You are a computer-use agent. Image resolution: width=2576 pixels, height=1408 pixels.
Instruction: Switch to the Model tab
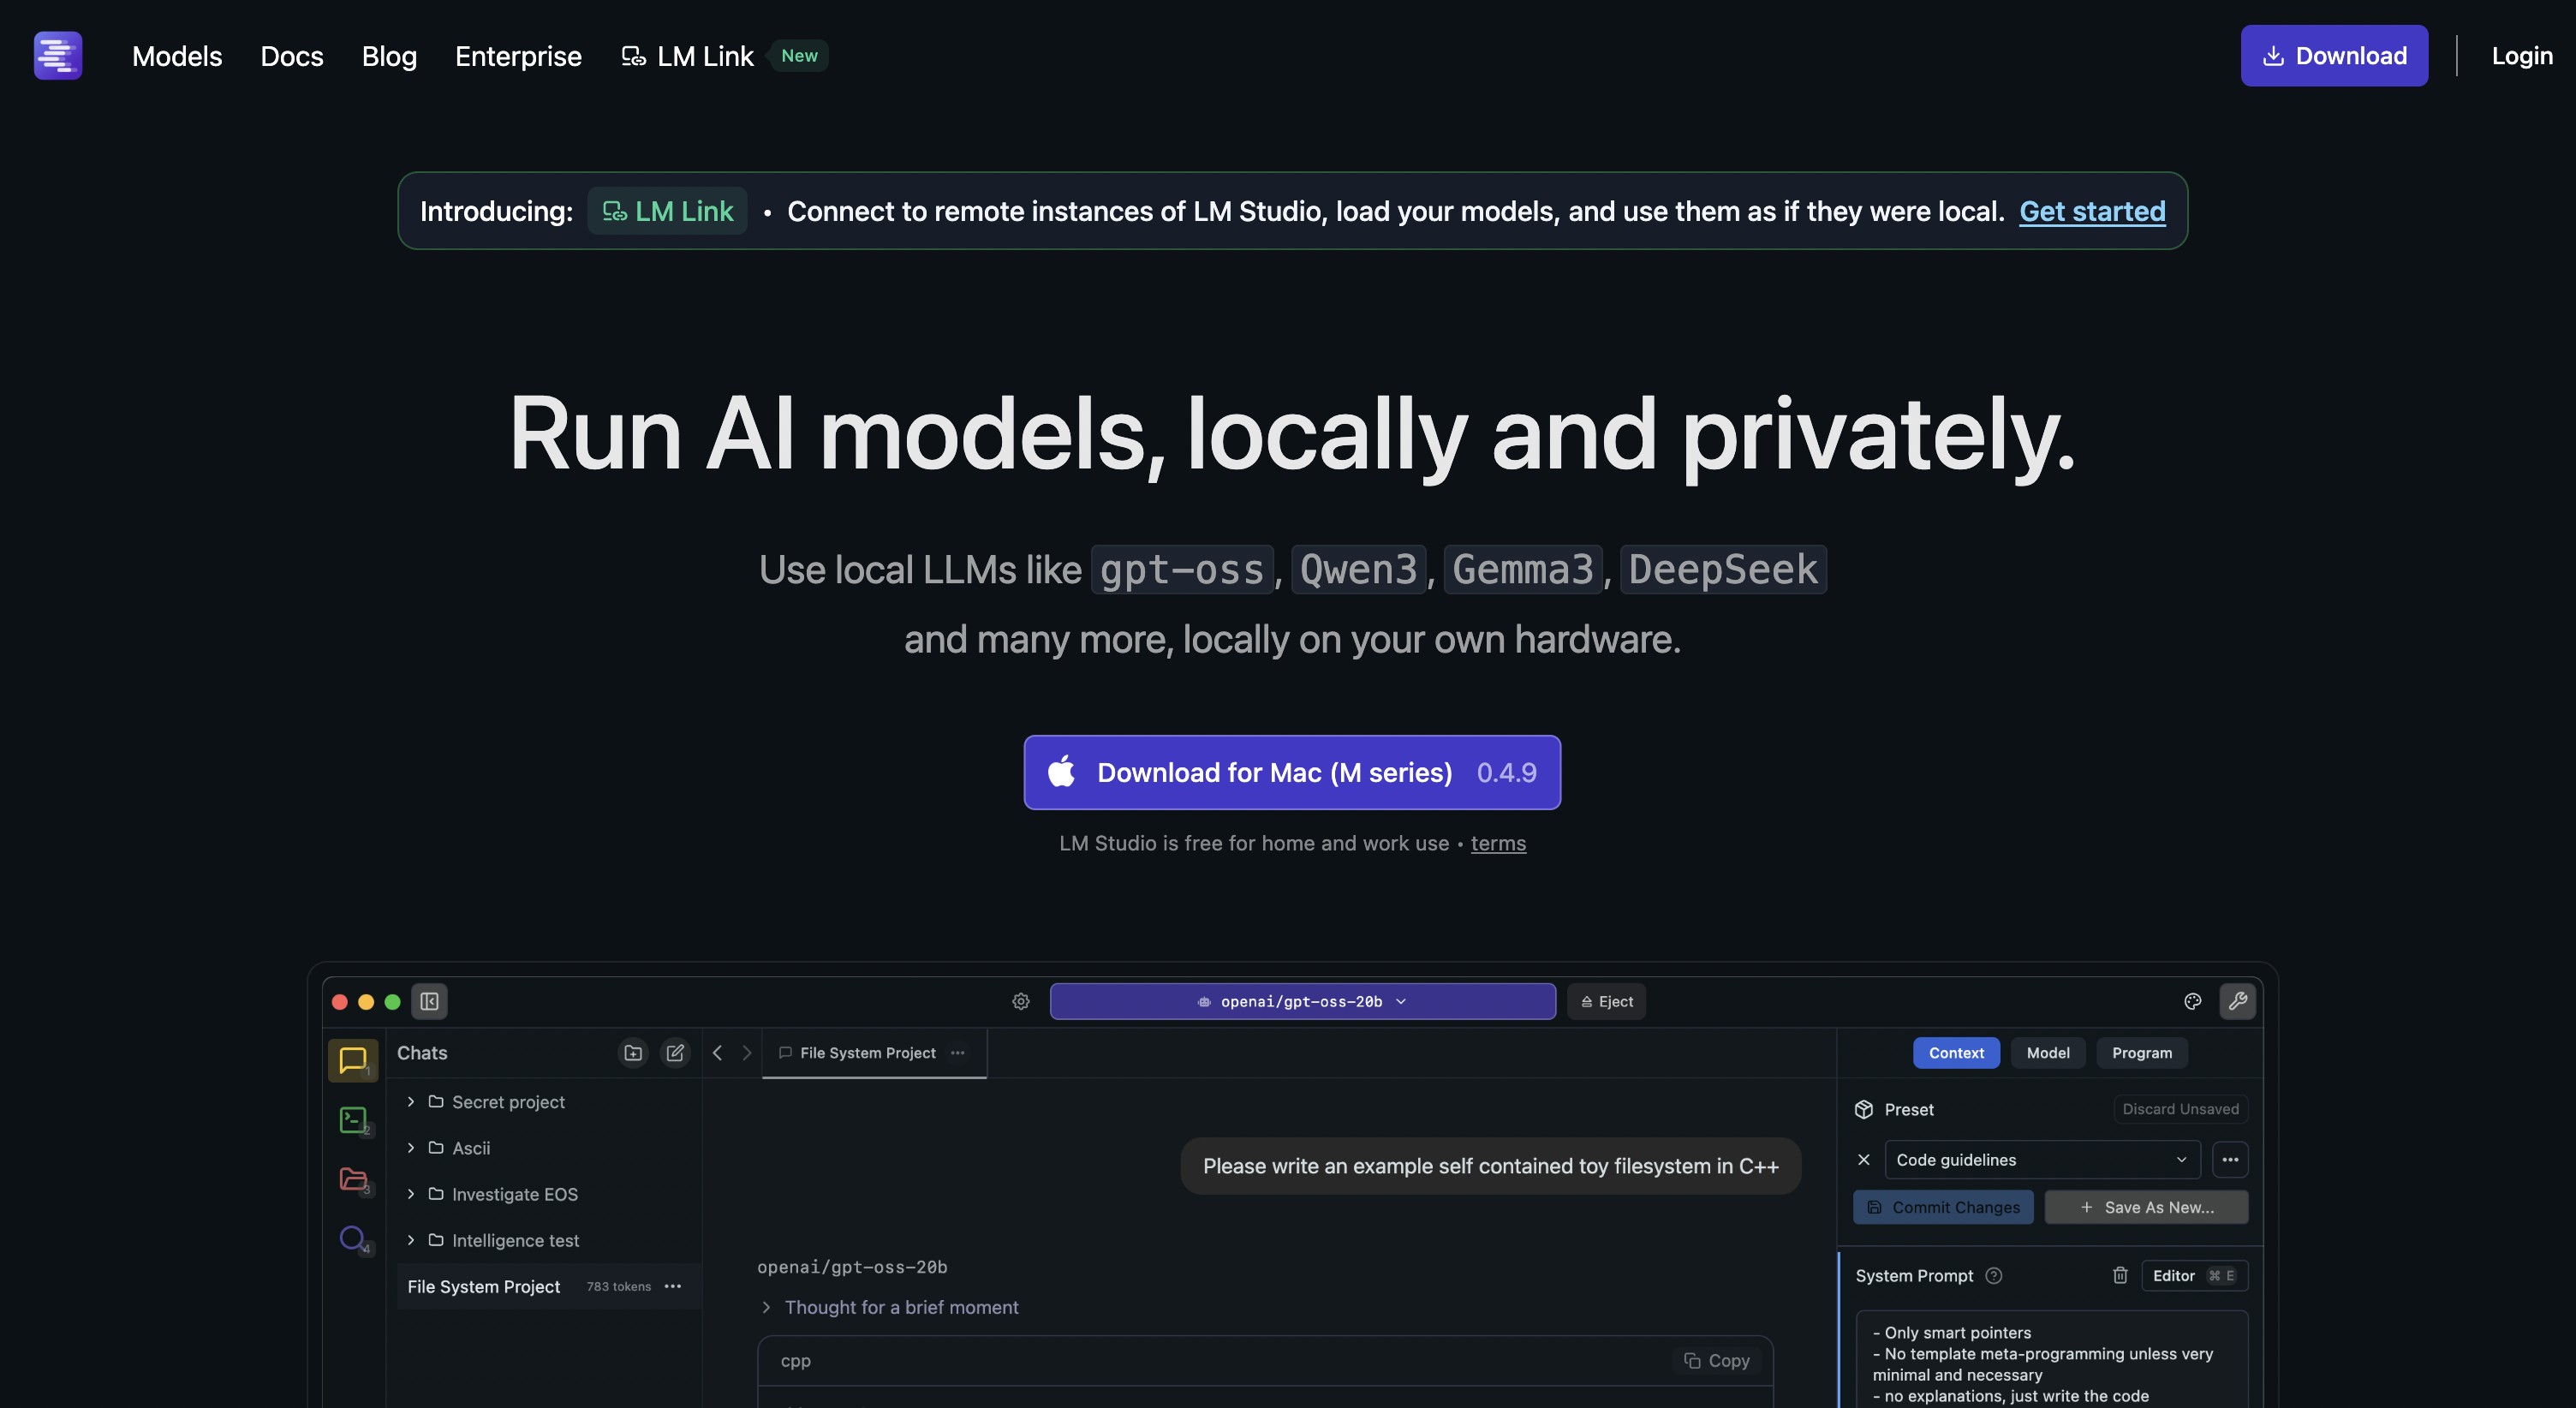tap(2047, 1053)
